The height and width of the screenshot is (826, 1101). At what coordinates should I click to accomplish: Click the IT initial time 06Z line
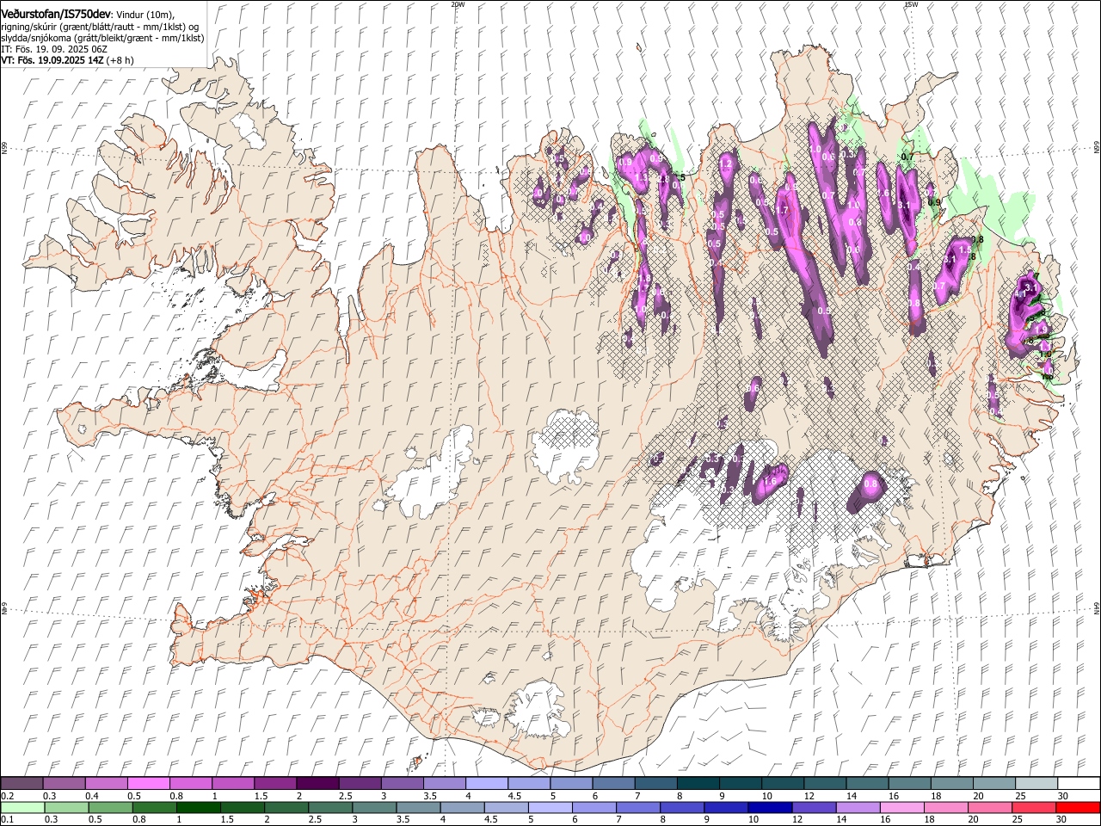click(54, 49)
